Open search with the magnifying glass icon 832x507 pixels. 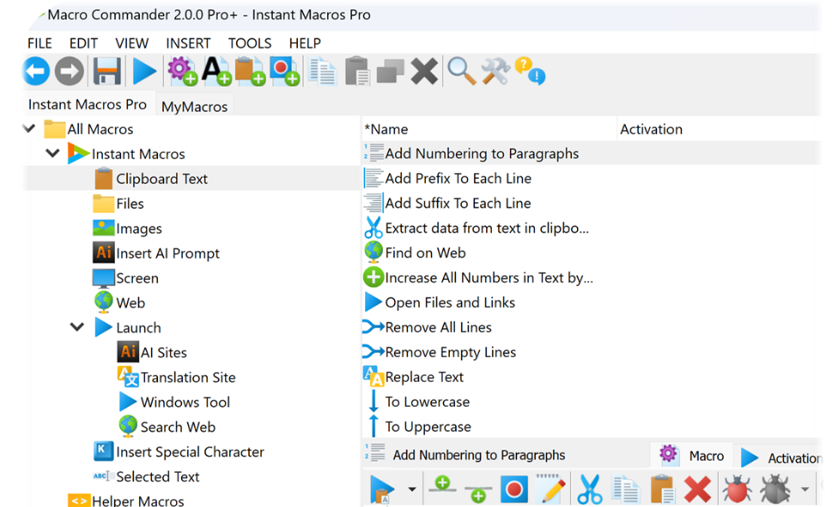(x=462, y=72)
